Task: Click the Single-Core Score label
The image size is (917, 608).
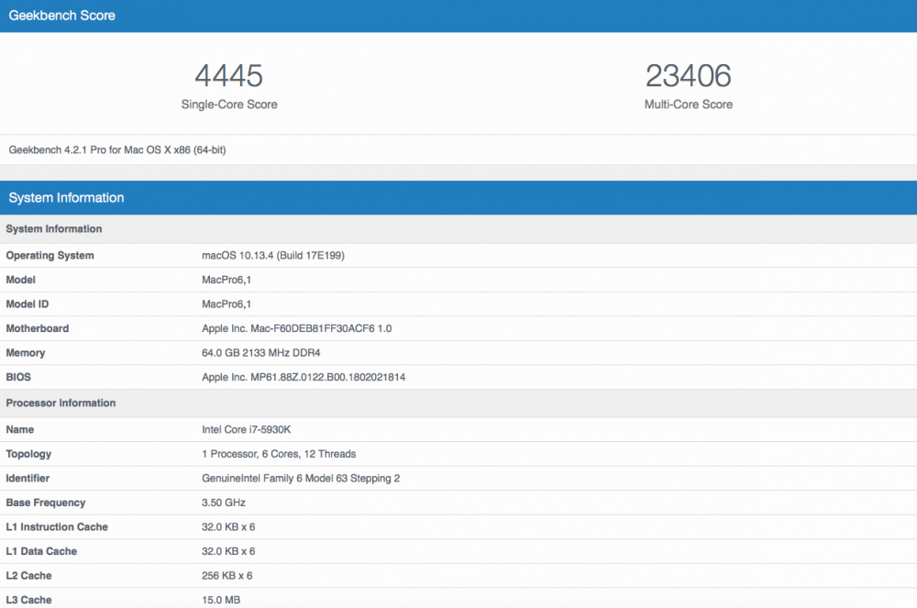Action: click(x=229, y=105)
